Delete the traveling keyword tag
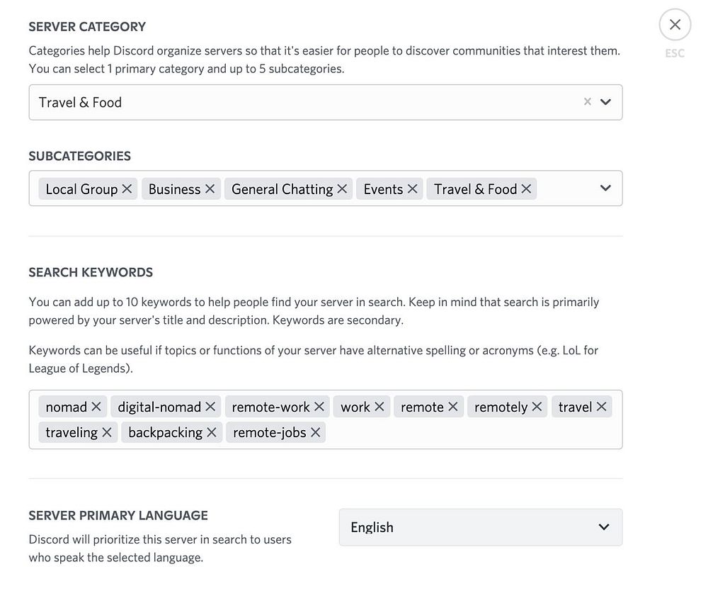 tap(107, 432)
